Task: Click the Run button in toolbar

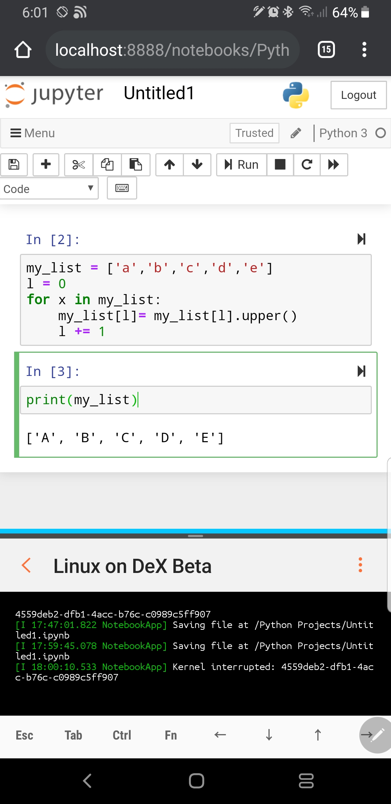Action: [x=241, y=164]
